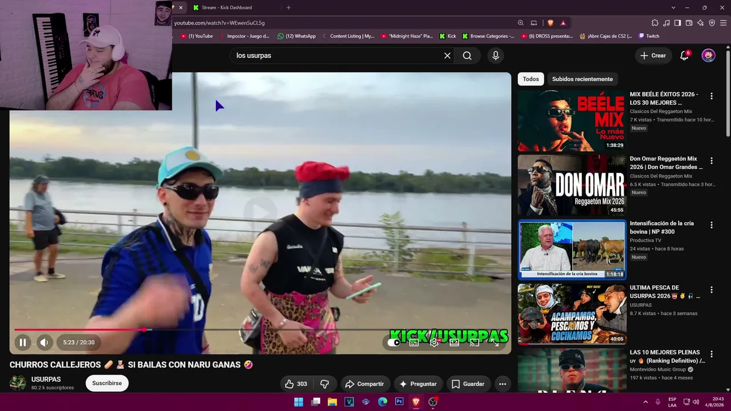This screenshot has height=411, width=731.
Task: Open video player settings gear
Action: (x=434, y=342)
